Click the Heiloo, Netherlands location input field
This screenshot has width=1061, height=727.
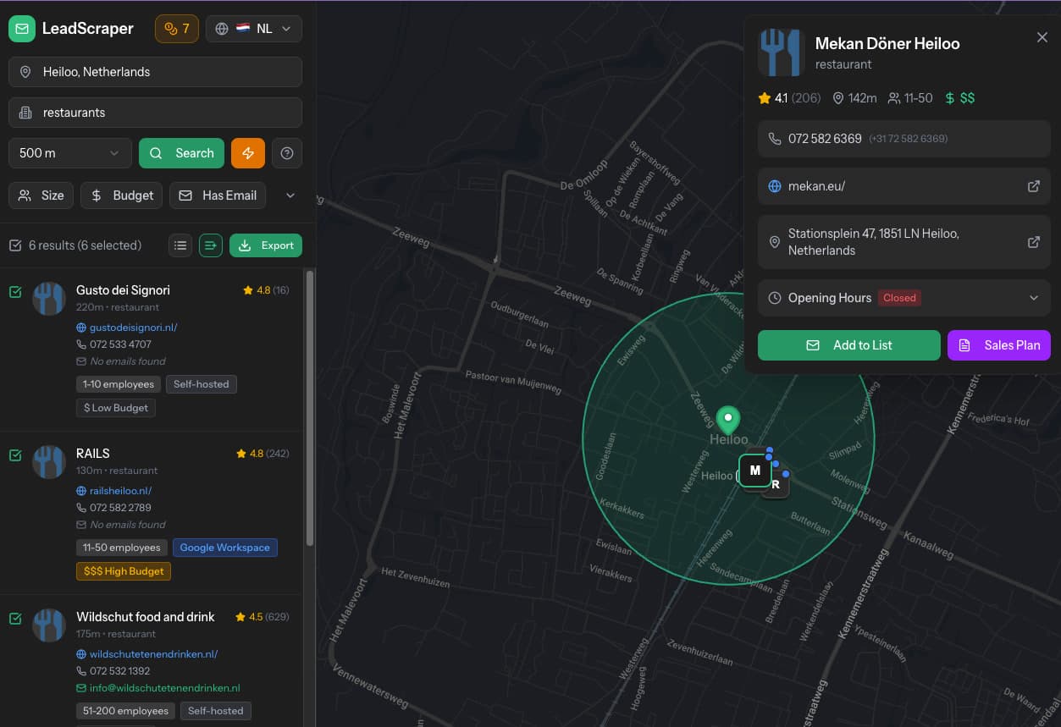coord(156,72)
